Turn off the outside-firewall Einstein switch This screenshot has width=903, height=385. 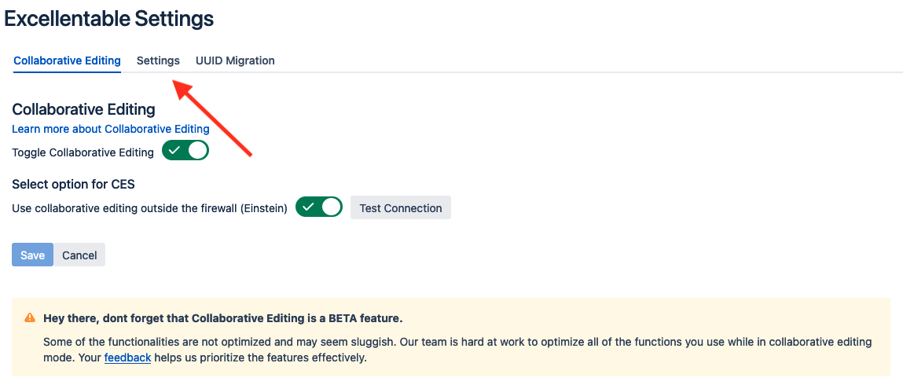[x=319, y=207]
